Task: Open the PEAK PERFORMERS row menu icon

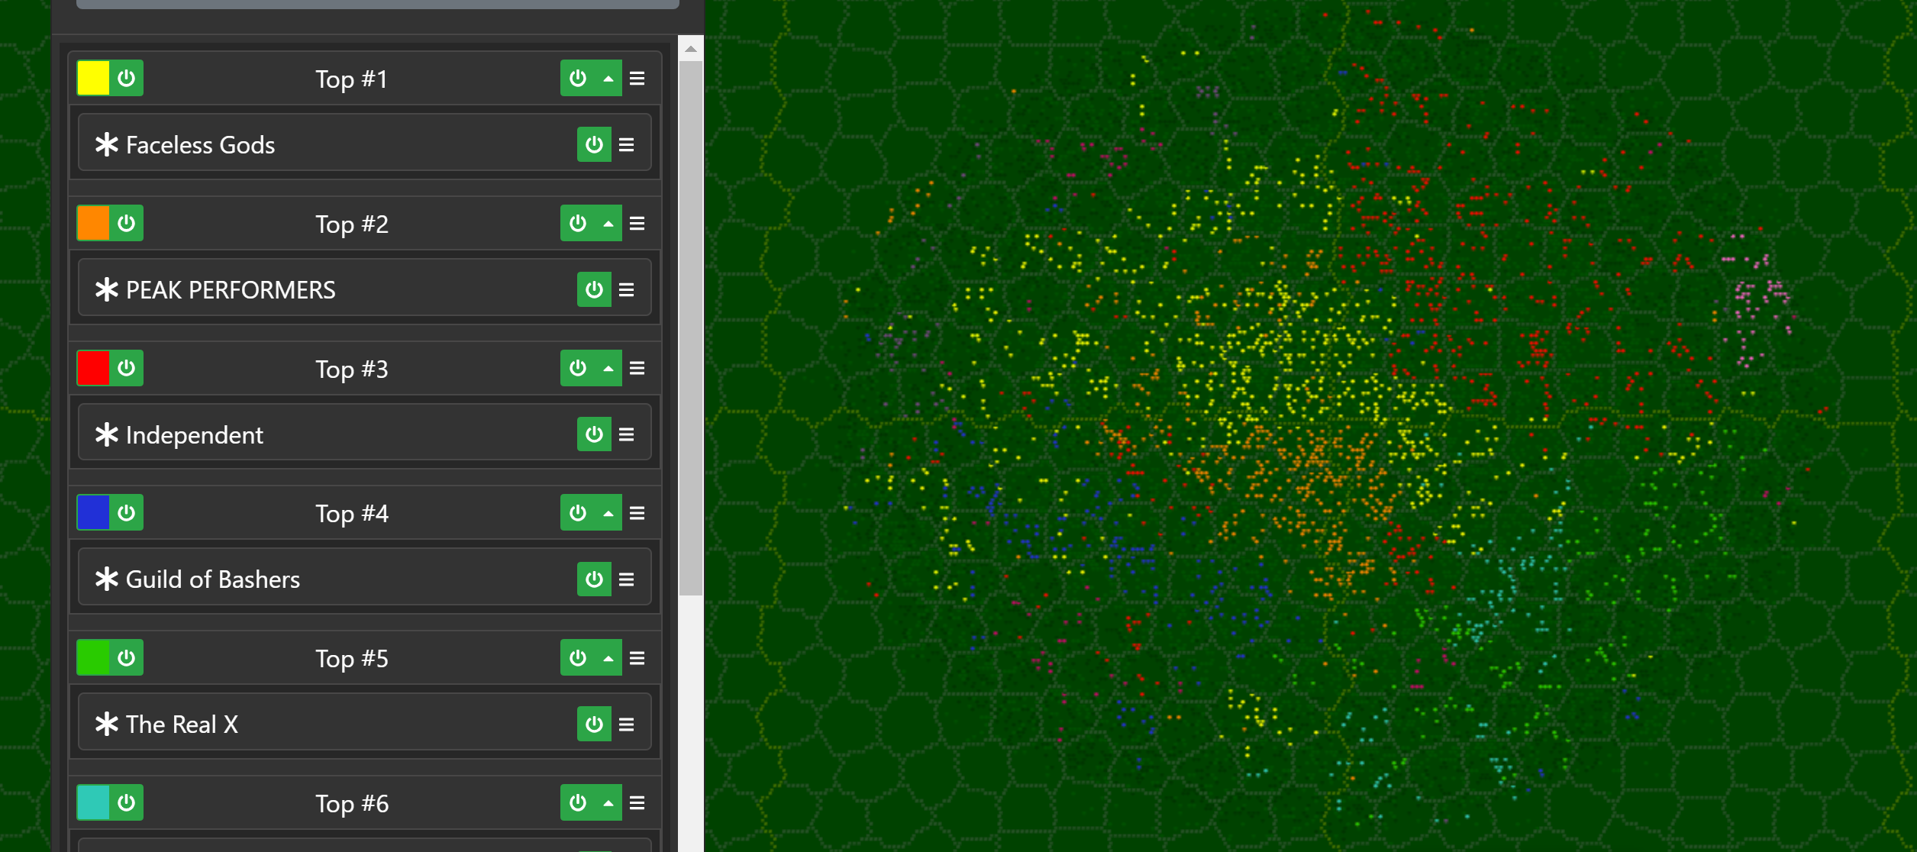Action: tap(627, 289)
